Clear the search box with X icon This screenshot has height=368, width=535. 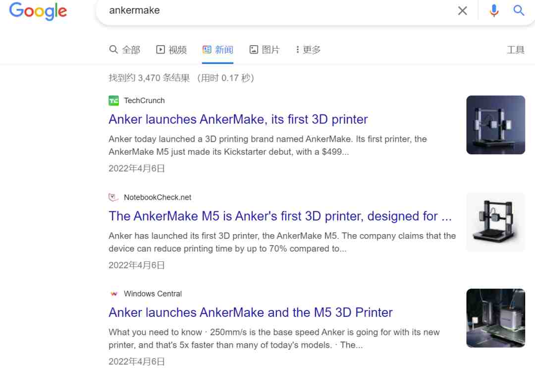click(x=462, y=10)
